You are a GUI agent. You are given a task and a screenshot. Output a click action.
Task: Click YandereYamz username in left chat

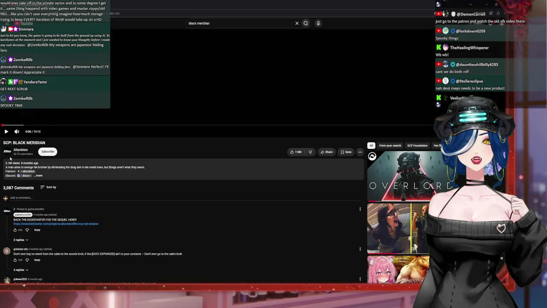[35, 82]
